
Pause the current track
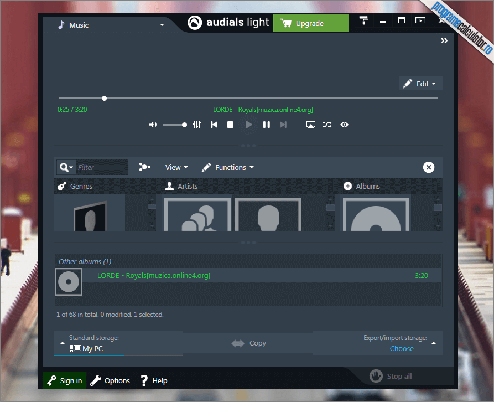pyautogui.click(x=267, y=125)
